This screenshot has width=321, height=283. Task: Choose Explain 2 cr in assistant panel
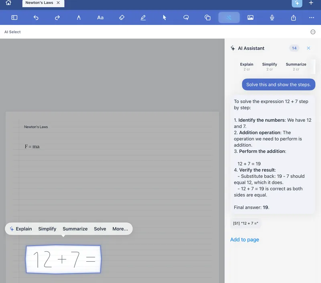[x=246, y=66]
